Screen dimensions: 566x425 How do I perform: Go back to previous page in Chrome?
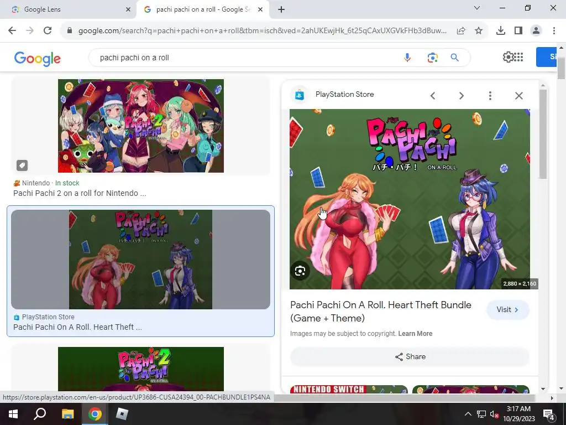point(12,31)
